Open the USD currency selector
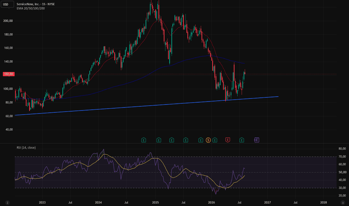349x206 pixels. point(7,4)
